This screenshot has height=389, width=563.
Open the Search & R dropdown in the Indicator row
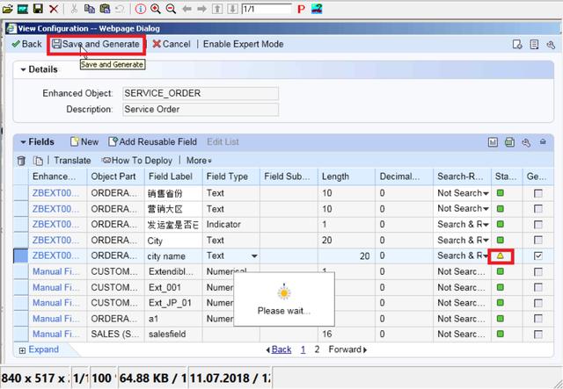coord(486,225)
